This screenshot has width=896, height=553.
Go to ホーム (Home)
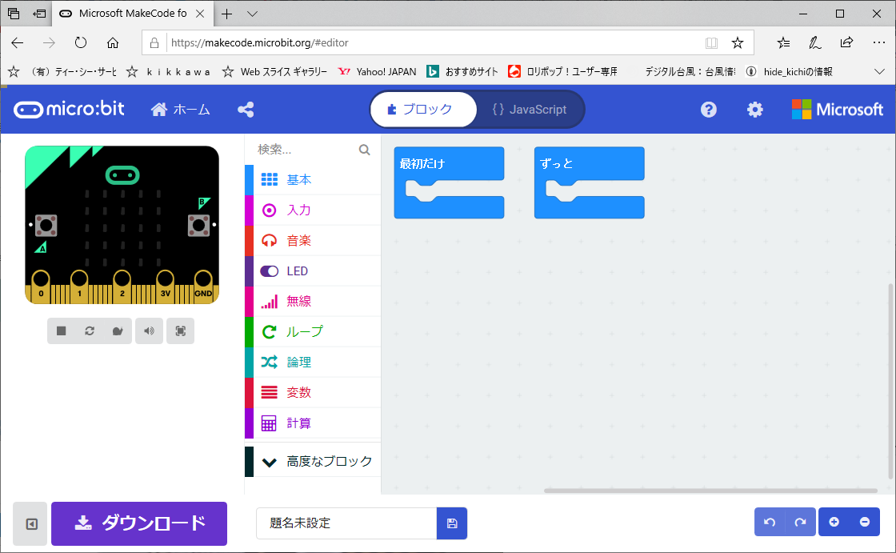[x=180, y=109]
